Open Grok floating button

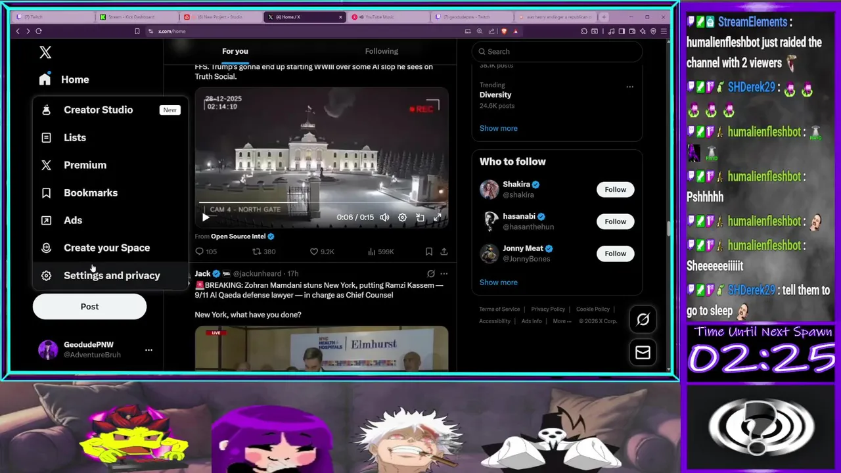643,319
